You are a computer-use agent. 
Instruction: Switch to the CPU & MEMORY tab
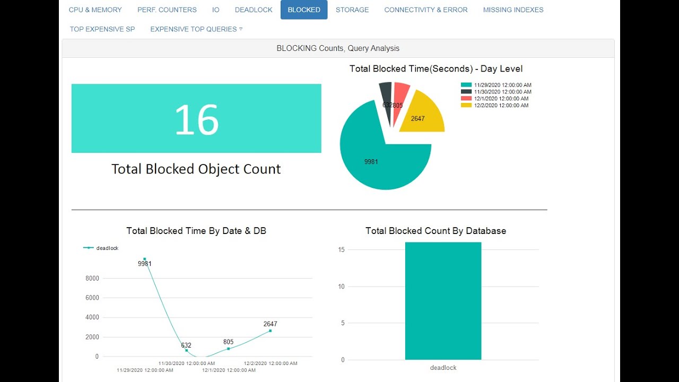(95, 10)
